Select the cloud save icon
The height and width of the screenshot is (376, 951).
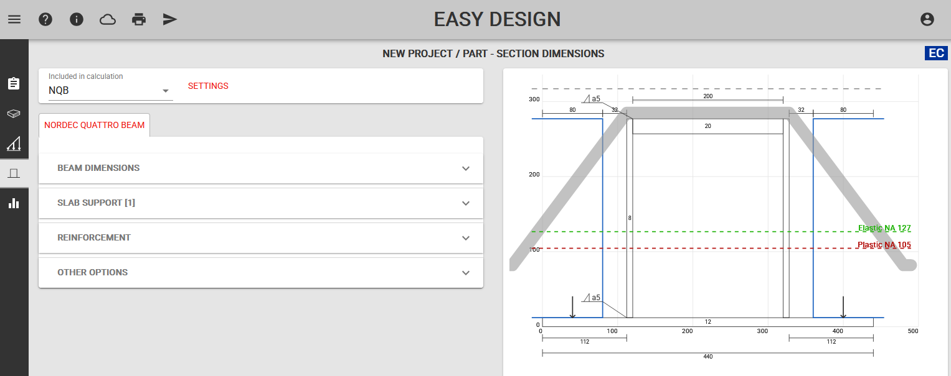click(107, 19)
